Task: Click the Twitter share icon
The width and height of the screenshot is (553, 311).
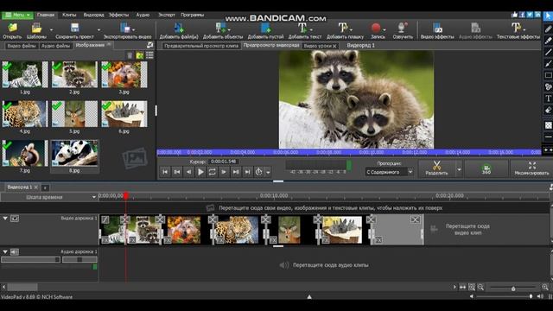Action: [530, 15]
